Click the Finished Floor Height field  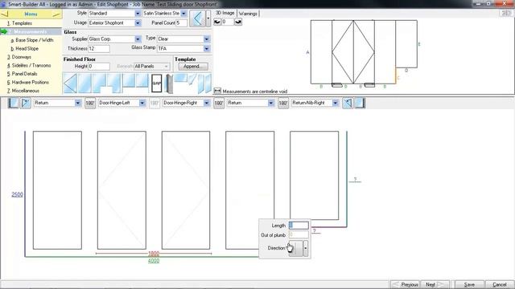pyautogui.click(x=99, y=66)
